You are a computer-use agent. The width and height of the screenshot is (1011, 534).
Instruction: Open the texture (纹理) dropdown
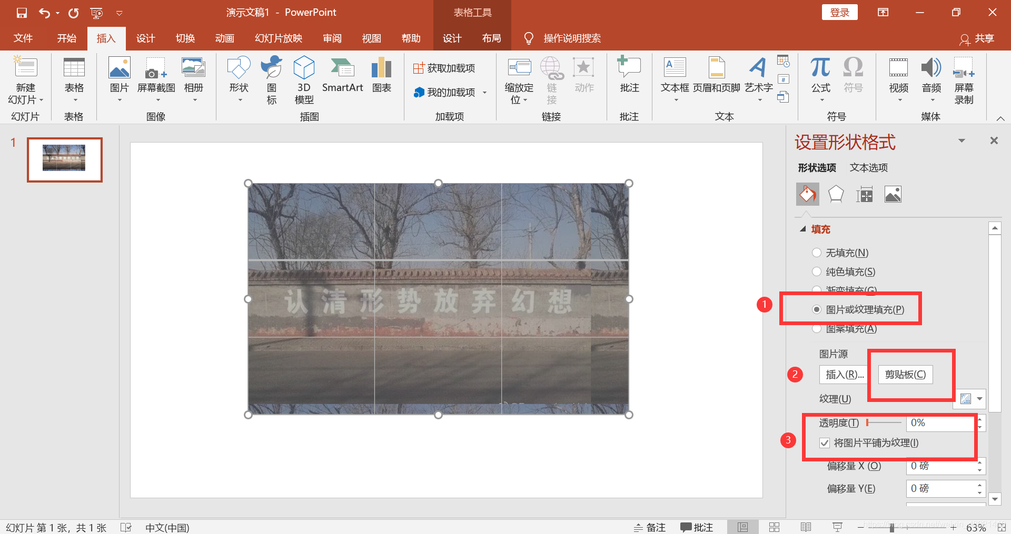point(979,399)
